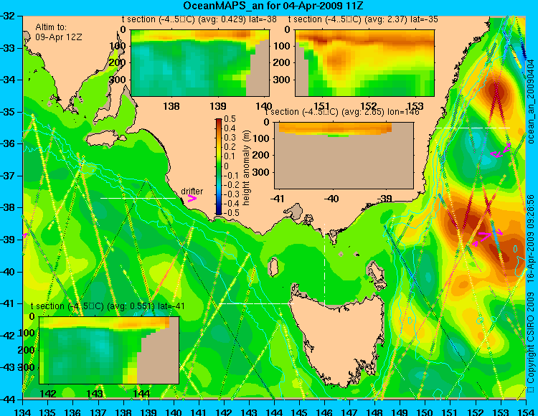Click the white dashed section line at longitude 146

point(324,265)
